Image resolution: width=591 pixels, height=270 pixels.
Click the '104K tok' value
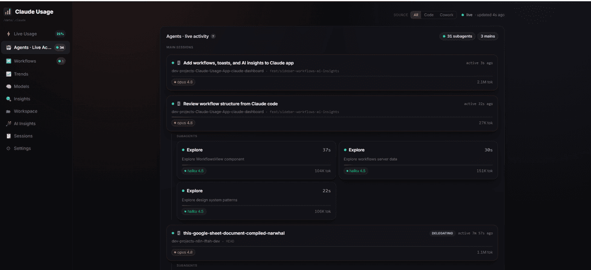323,171
